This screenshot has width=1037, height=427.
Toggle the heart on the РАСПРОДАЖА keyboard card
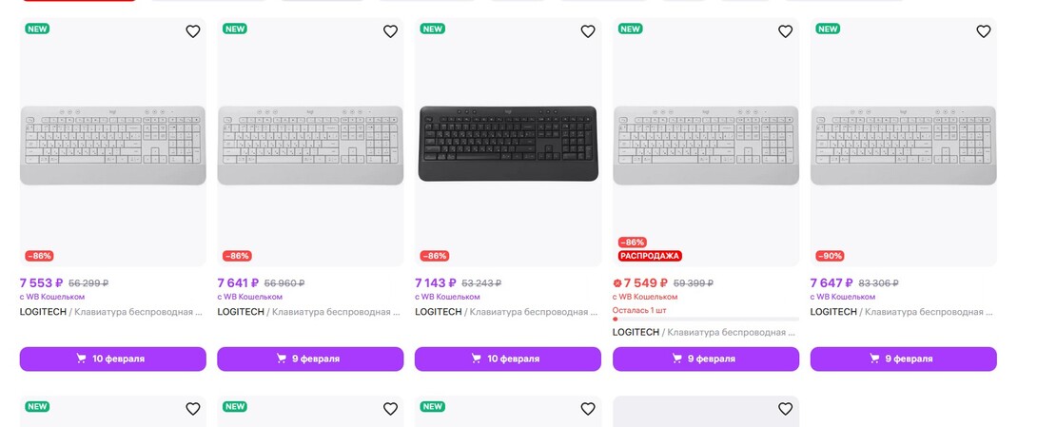click(x=785, y=31)
